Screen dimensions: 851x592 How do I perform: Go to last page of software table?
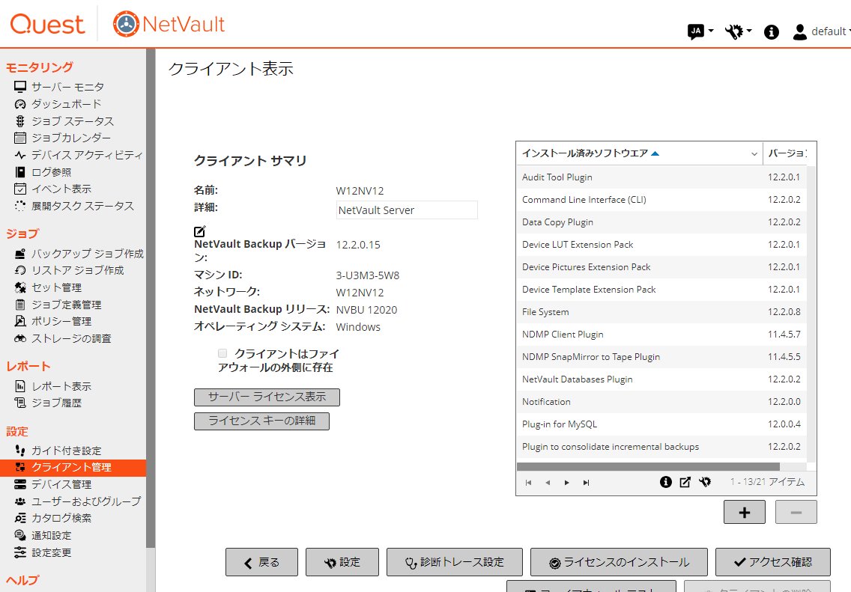coord(586,483)
